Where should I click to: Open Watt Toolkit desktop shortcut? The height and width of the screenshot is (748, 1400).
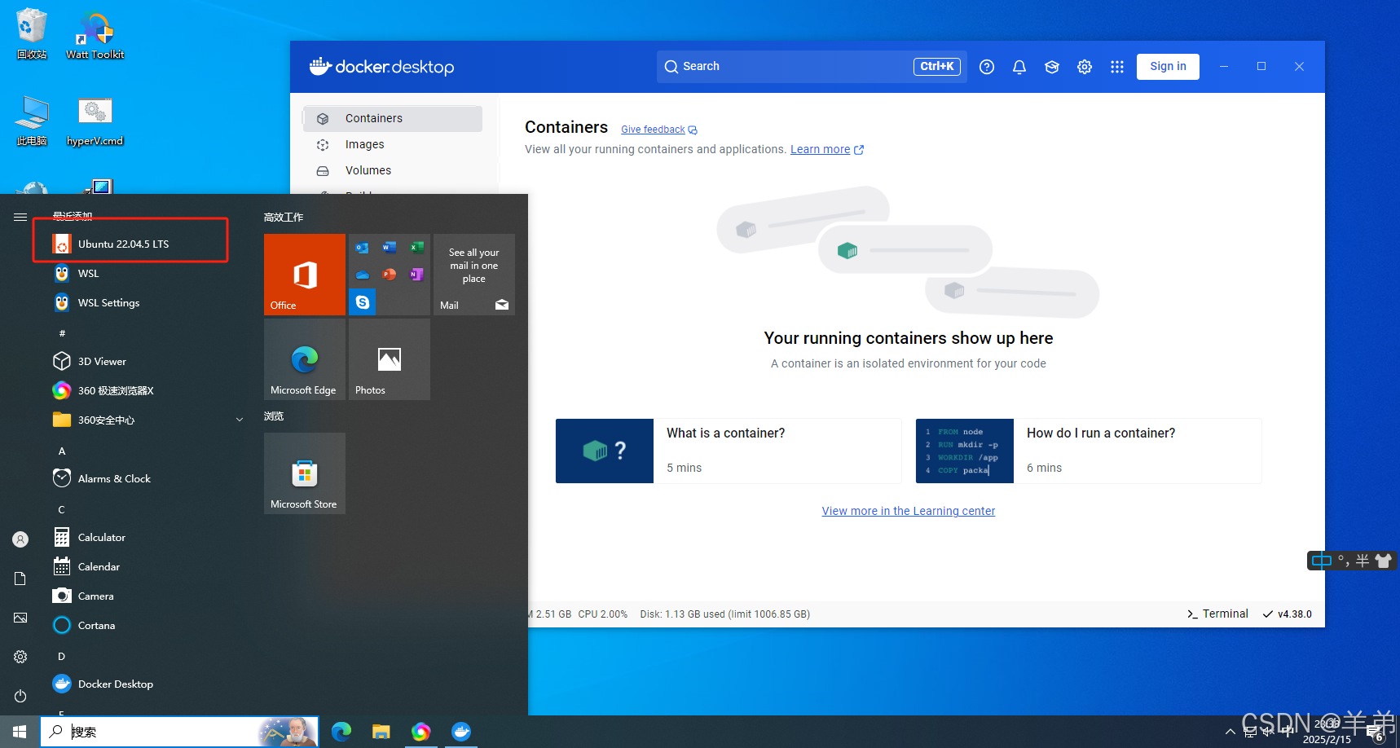pos(95,33)
